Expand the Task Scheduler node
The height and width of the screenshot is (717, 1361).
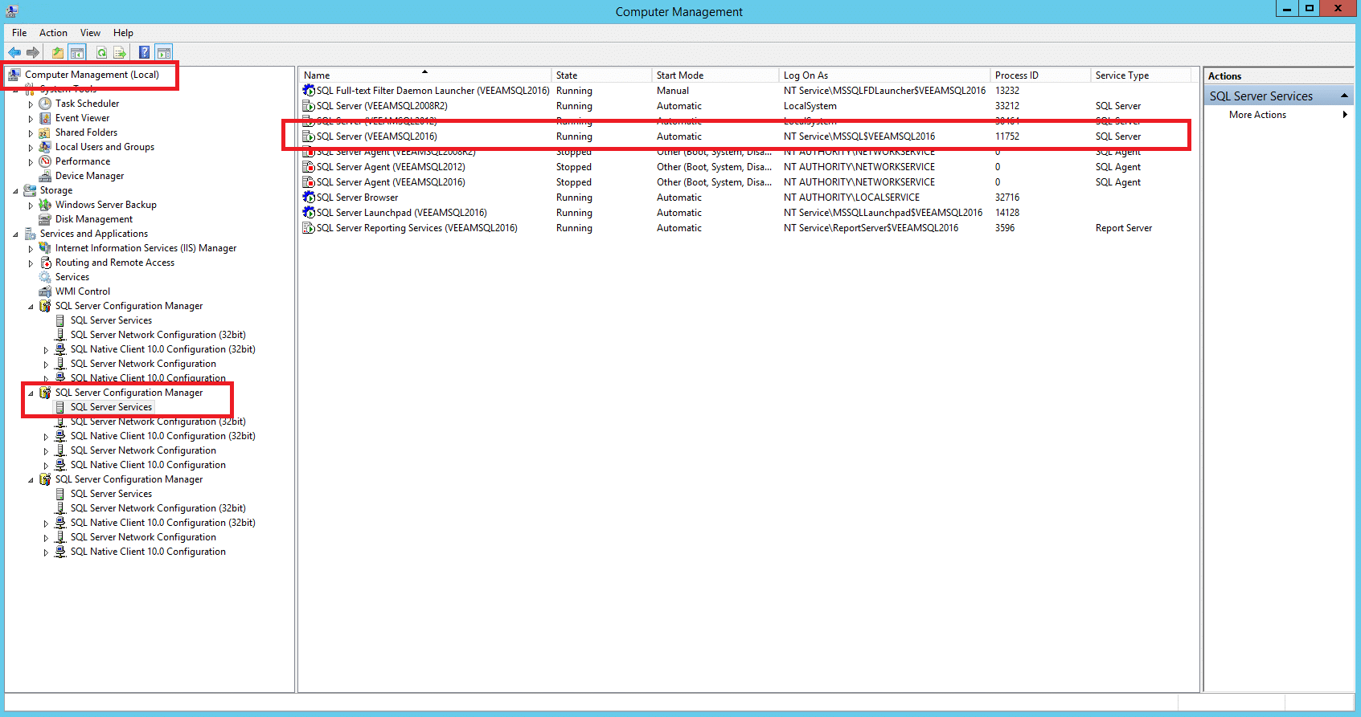tap(31, 104)
